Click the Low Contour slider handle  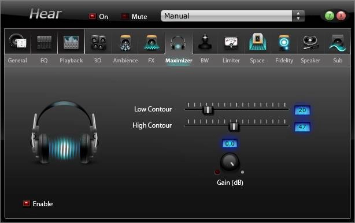click(x=208, y=110)
